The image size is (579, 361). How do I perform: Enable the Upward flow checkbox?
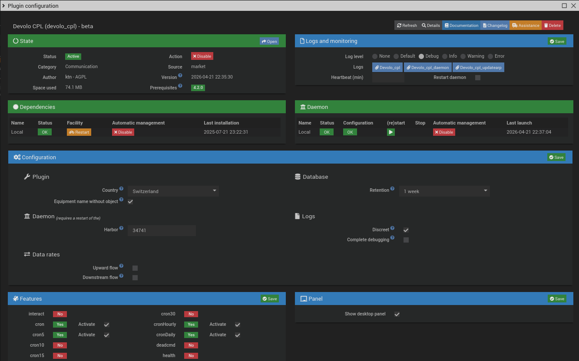click(x=135, y=268)
